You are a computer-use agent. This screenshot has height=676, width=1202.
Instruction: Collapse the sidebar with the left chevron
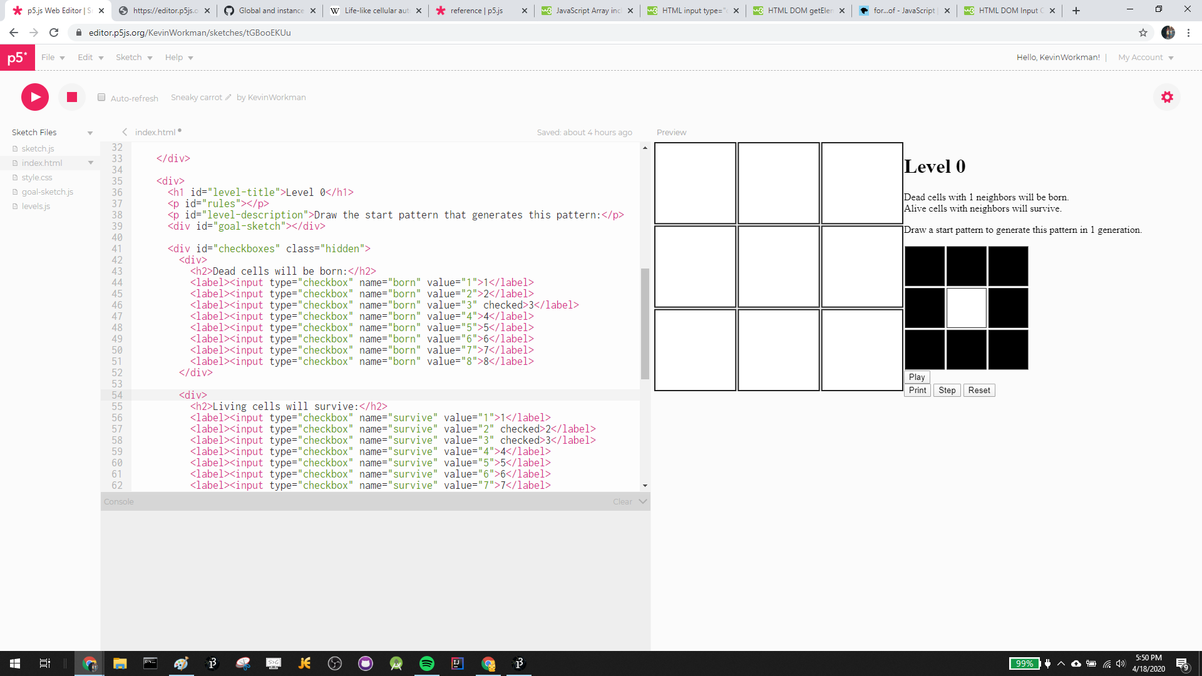click(x=125, y=132)
